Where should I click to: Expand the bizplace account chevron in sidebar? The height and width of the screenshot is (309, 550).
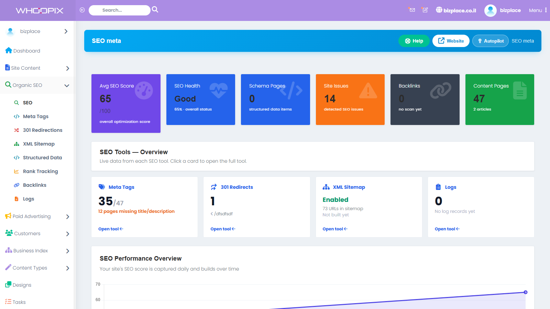[x=66, y=31]
